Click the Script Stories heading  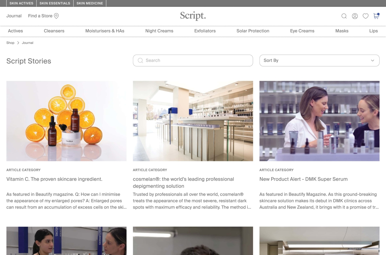29,61
